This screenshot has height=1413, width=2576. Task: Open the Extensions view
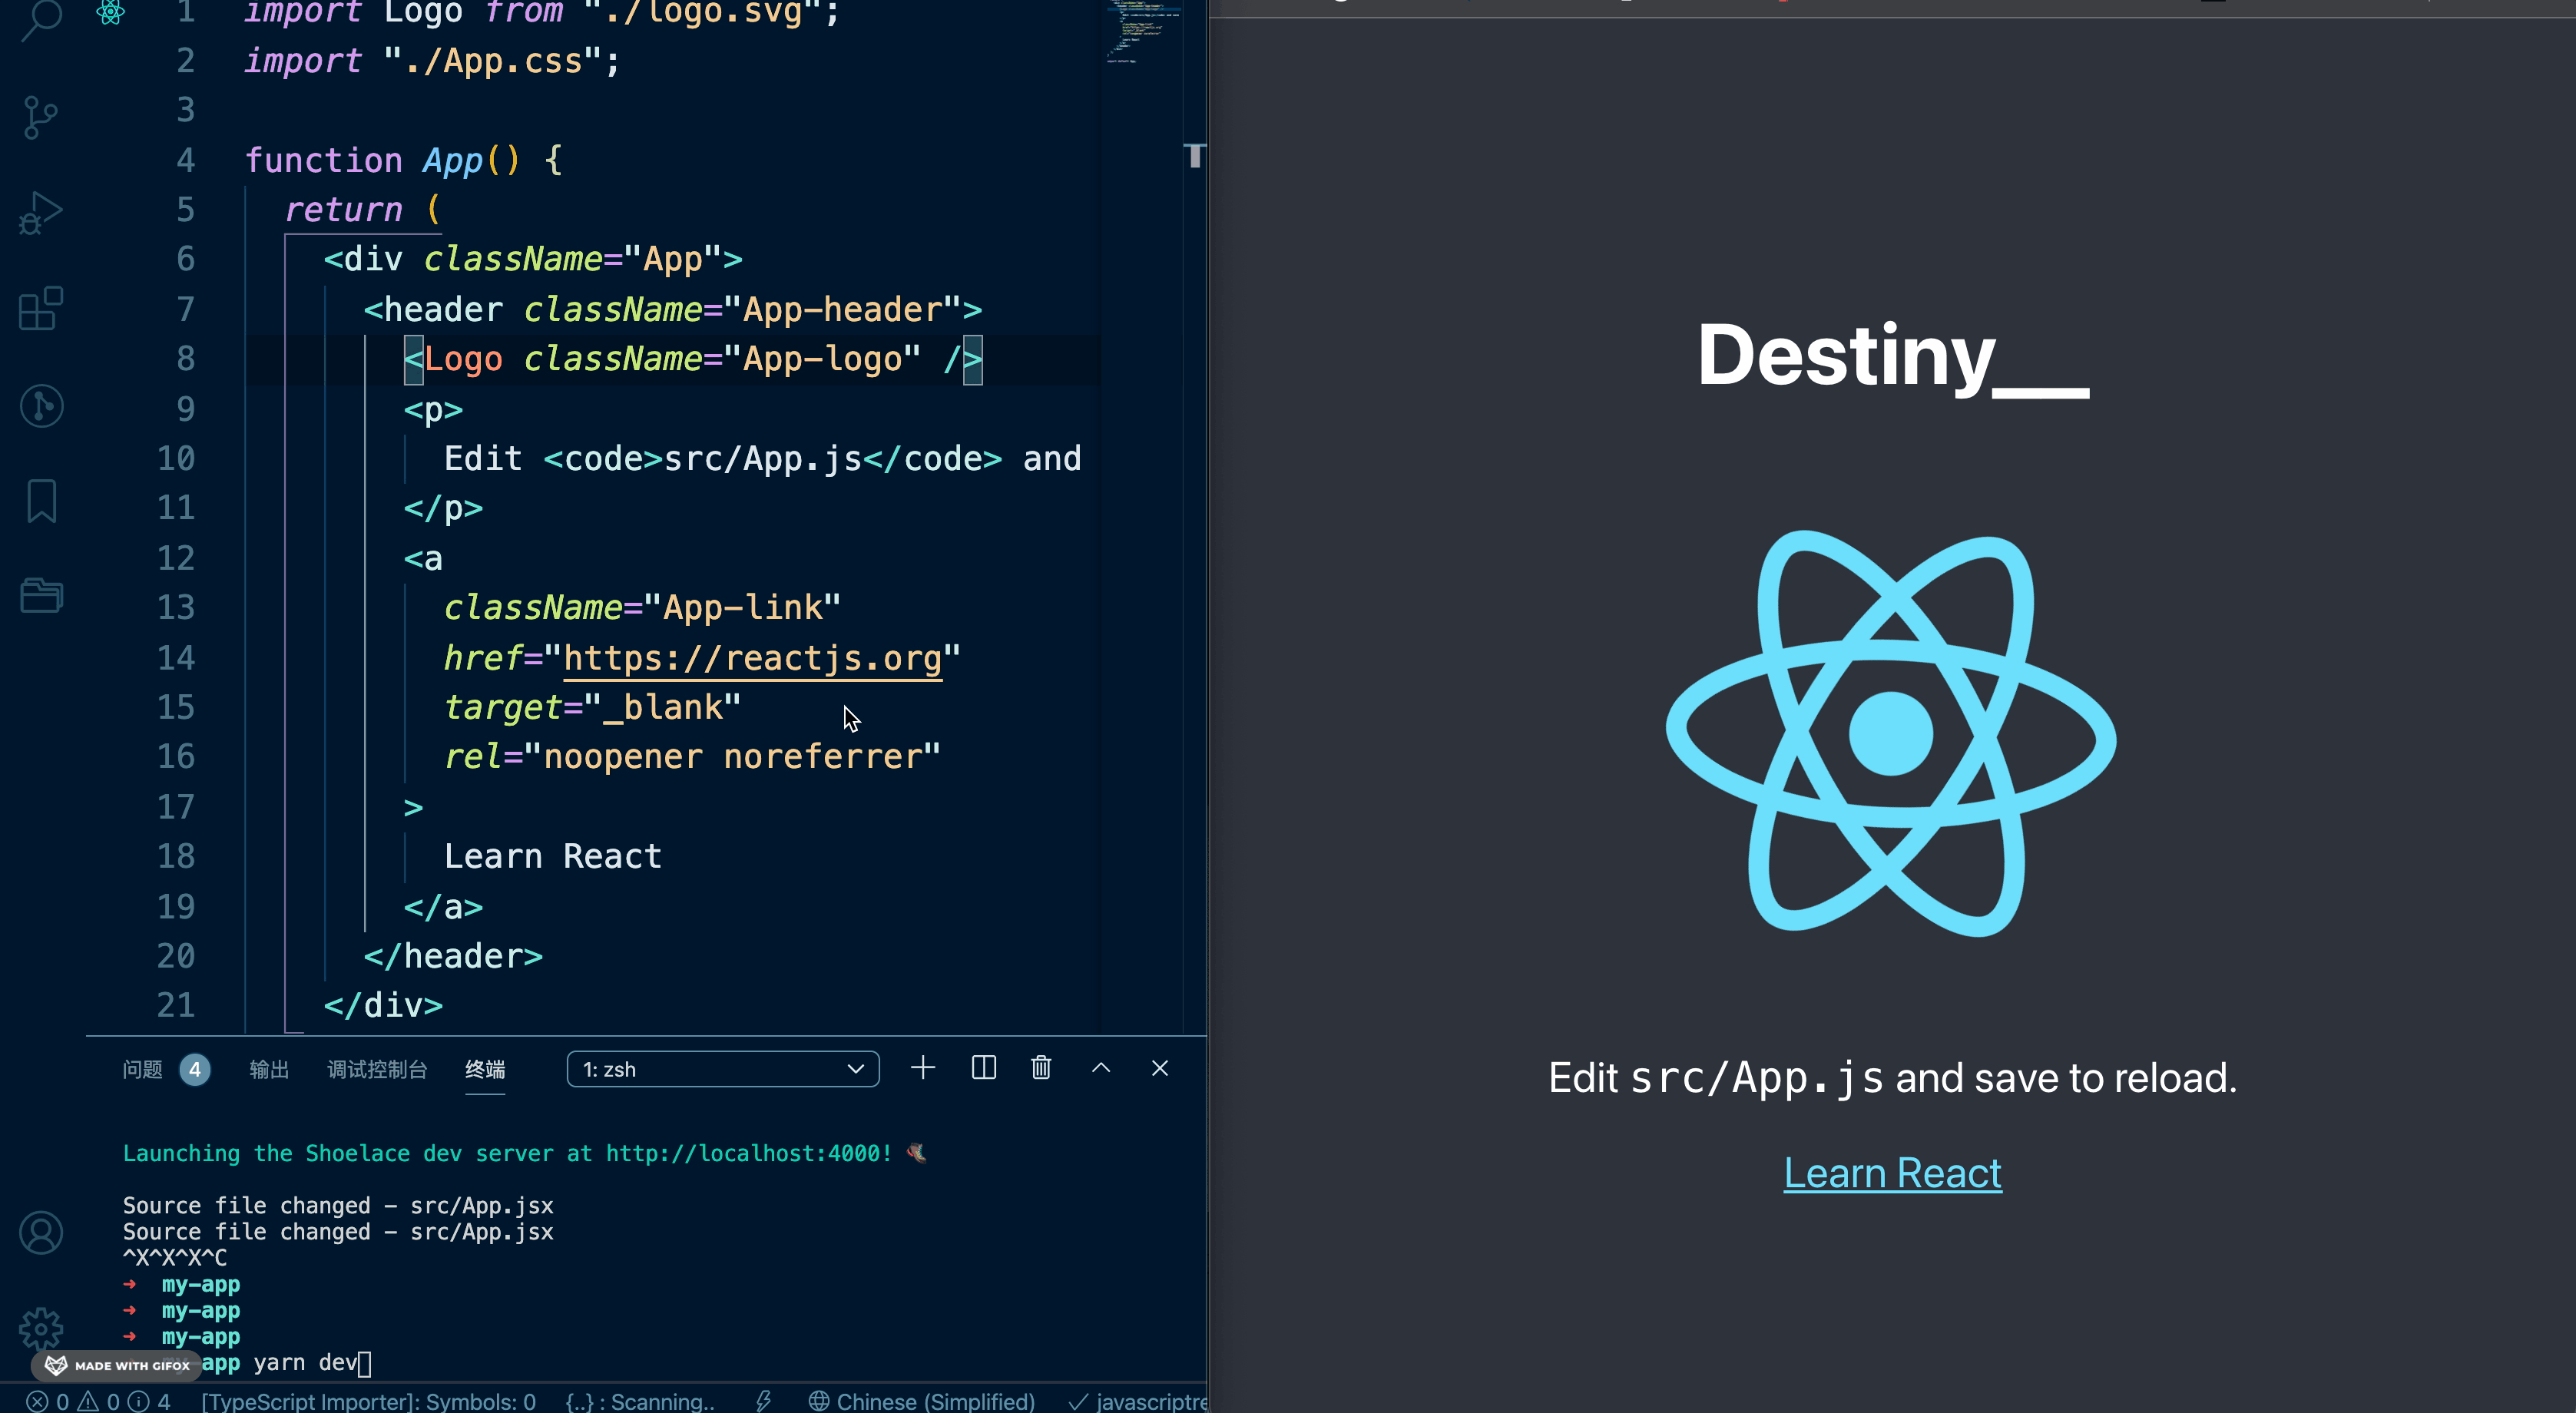41,308
